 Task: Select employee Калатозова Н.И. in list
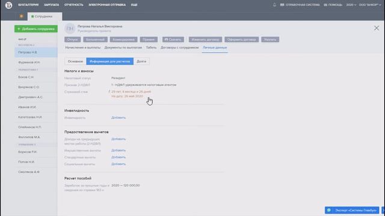coord(36,118)
